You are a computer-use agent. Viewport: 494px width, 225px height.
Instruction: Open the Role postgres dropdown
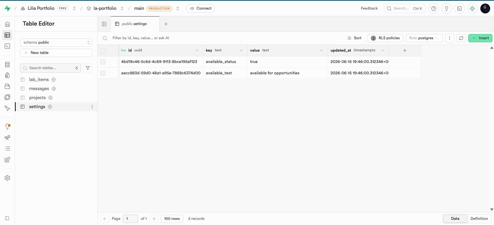tap(424, 38)
